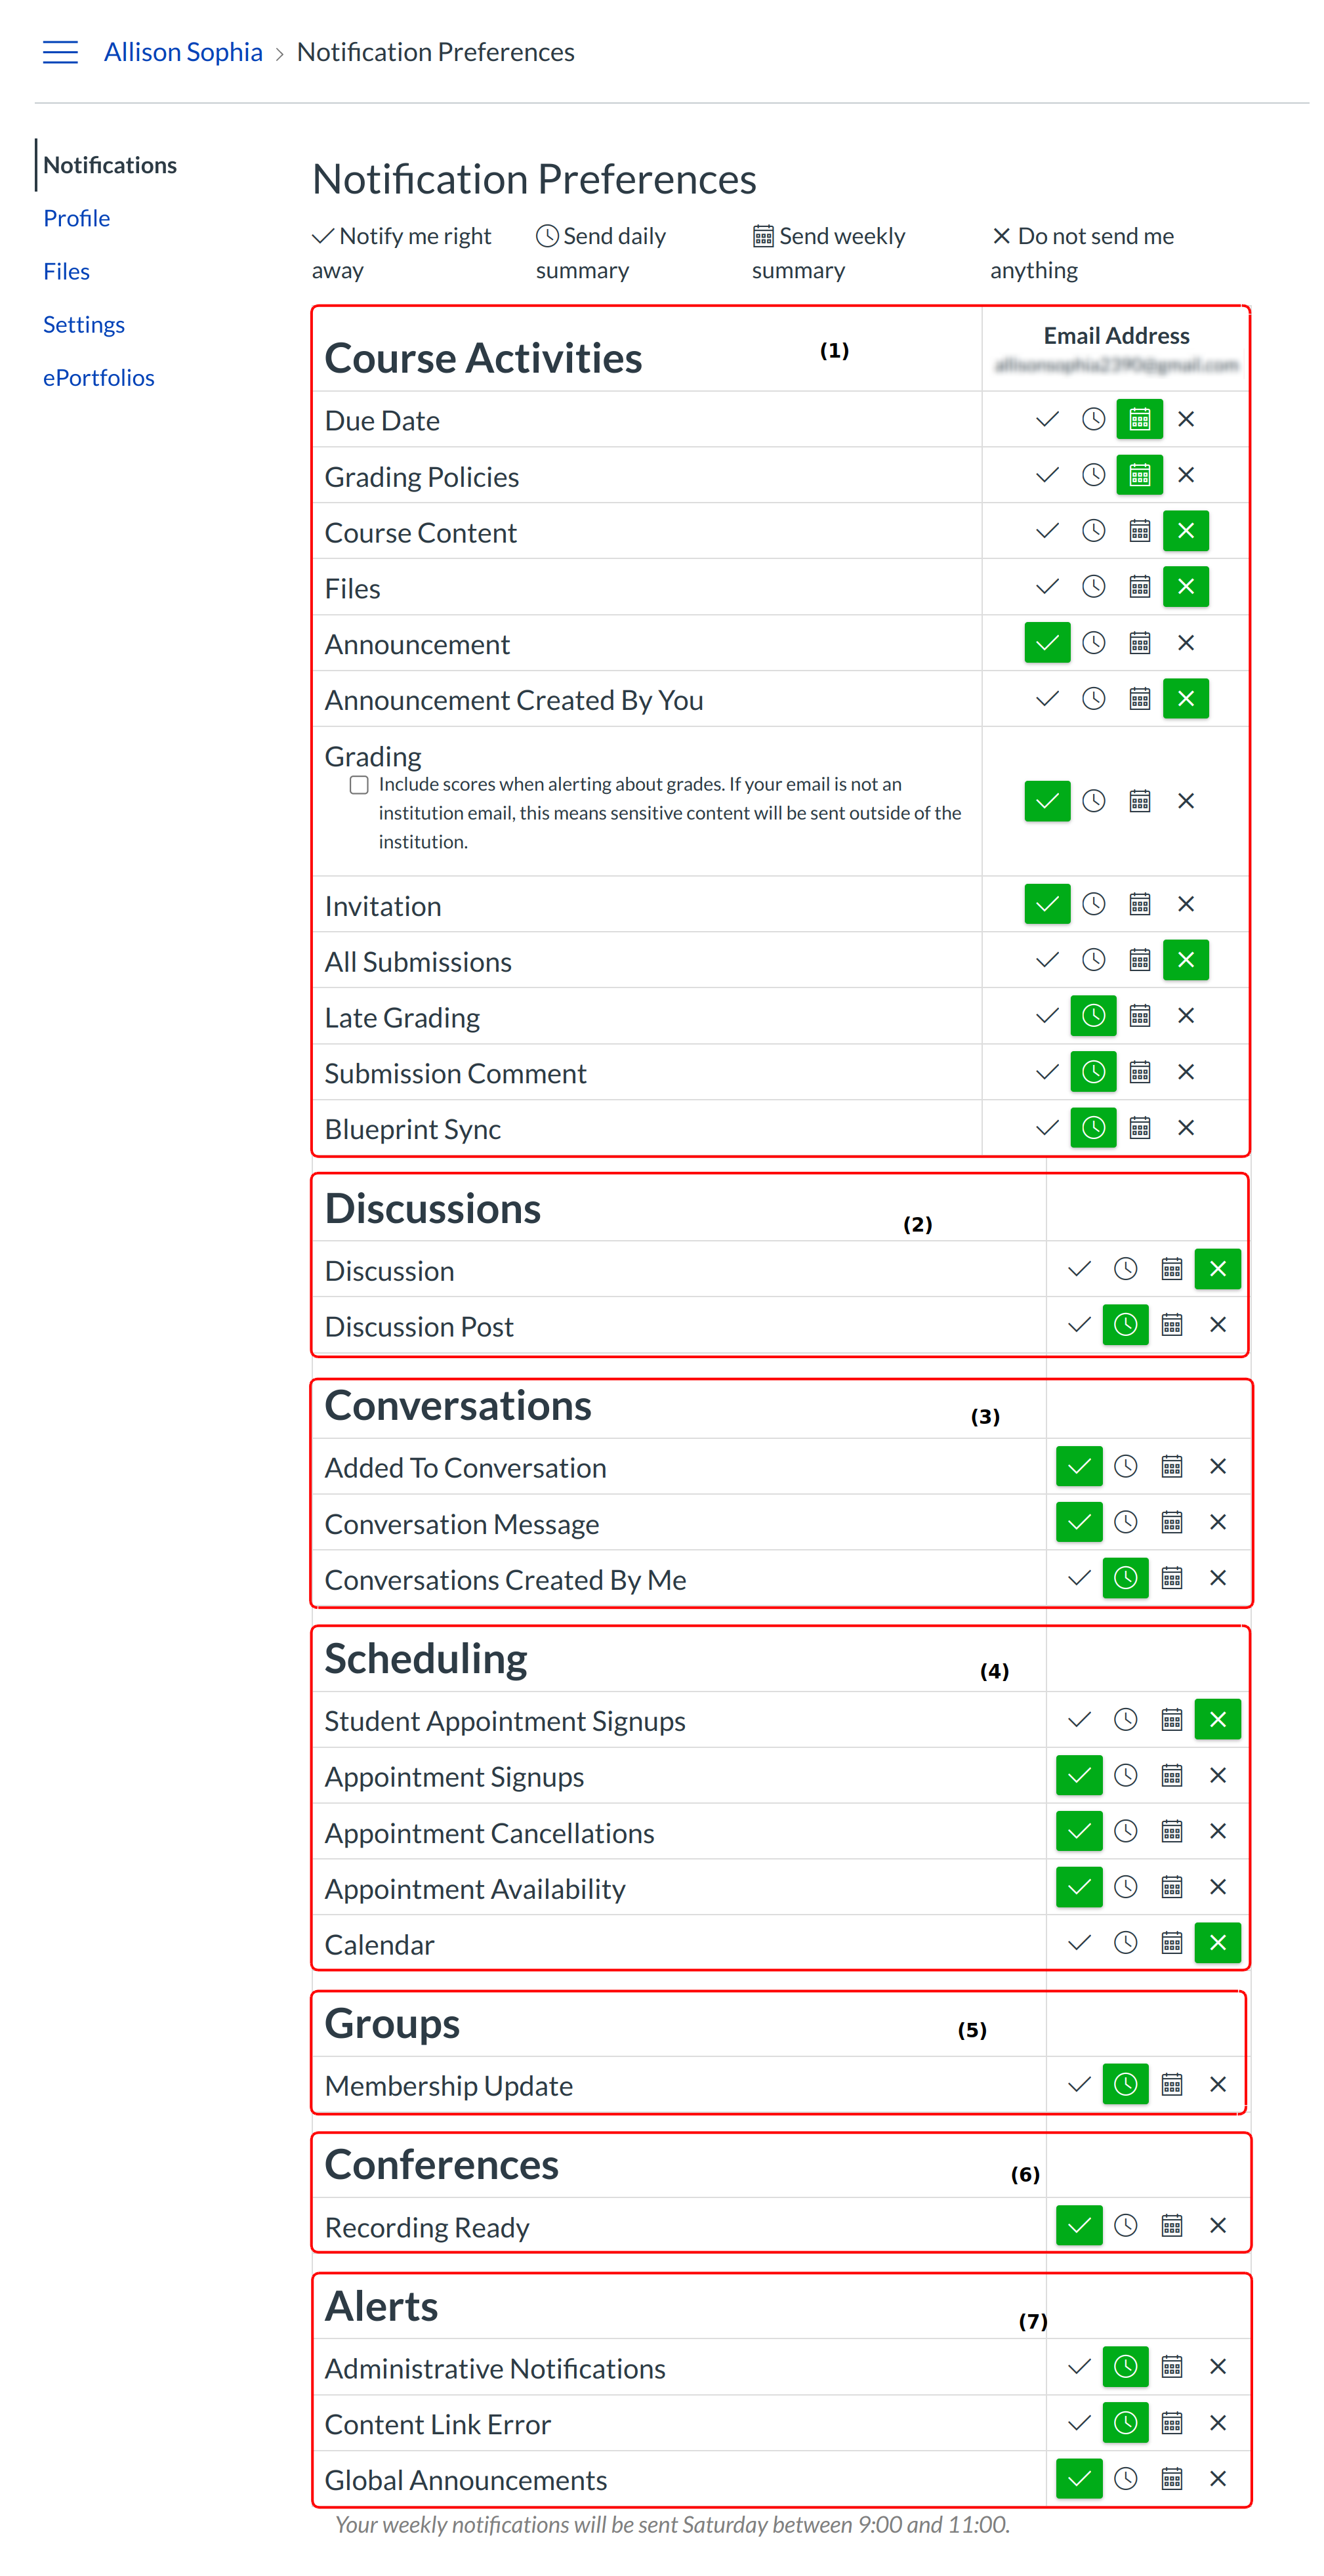Toggle Late Grading daily summary option

pos(1093,1016)
